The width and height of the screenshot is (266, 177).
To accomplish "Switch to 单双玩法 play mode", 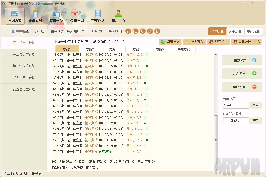I will click(x=253, y=31).
